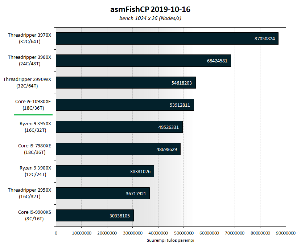Pick the x-axis tick "30000000"
Screen dimensions: 301x249
tap(133, 233)
